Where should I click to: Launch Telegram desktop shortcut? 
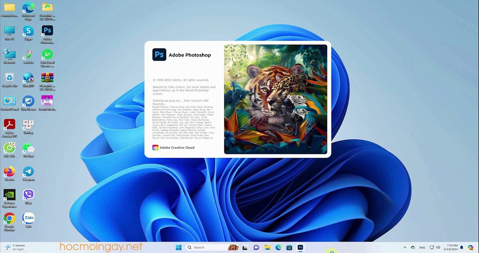[29, 174]
